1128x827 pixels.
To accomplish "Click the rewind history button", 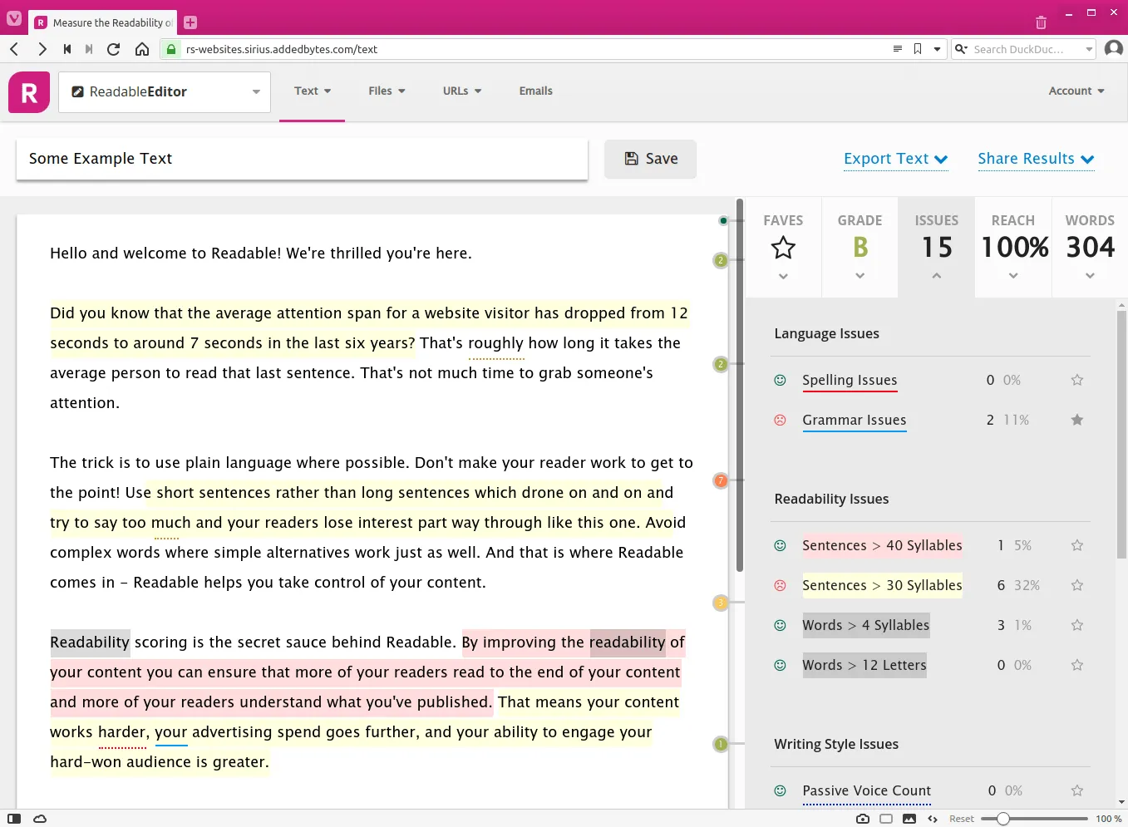I will [66, 49].
